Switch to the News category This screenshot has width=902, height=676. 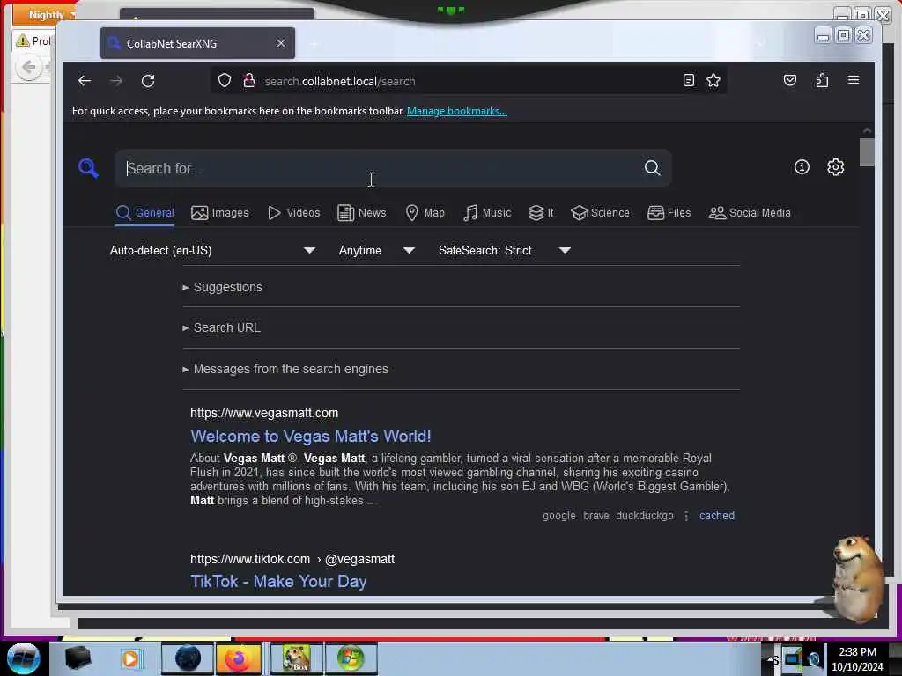(362, 213)
